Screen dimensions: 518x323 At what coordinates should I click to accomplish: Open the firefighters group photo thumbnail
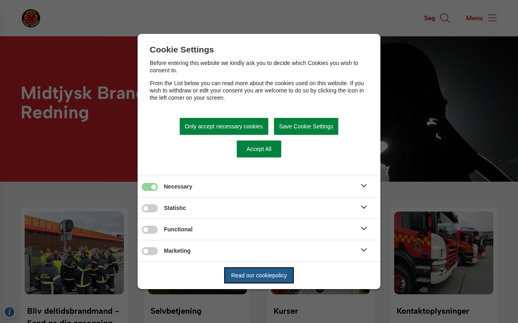74,253
